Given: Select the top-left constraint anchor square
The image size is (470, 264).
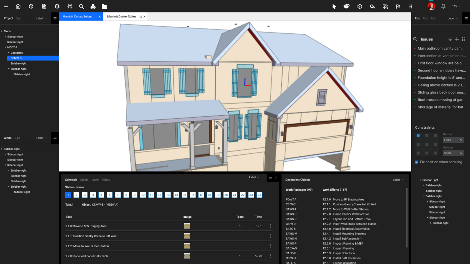Looking at the screenshot, I should click(x=418, y=136).
